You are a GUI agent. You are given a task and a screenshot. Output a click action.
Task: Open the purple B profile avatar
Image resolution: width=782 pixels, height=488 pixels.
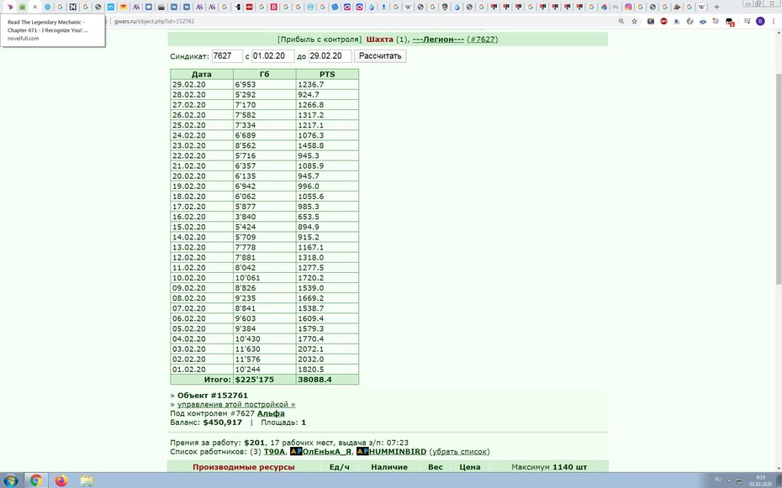760,21
